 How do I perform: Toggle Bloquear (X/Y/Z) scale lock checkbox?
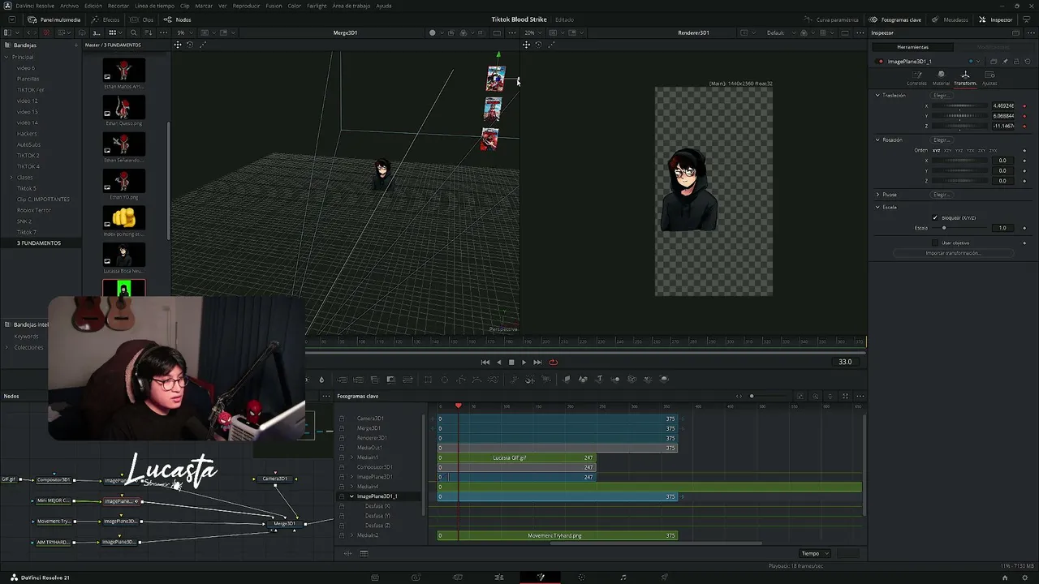pyautogui.click(x=935, y=218)
